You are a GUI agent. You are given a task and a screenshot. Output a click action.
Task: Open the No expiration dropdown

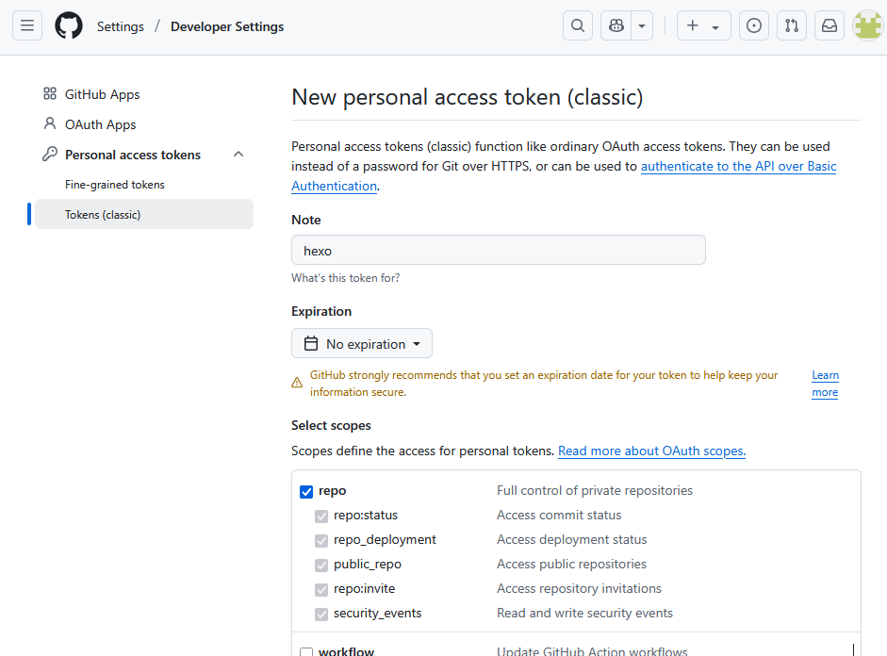pos(362,344)
